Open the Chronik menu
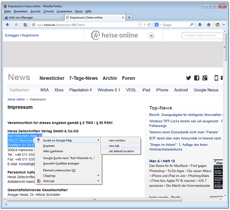The height and width of the screenshot is (210, 230). [x=49, y=11]
